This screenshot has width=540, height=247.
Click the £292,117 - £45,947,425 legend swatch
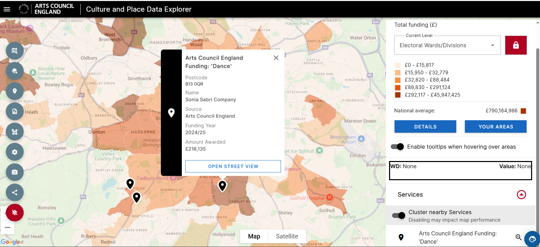tap(398, 95)
